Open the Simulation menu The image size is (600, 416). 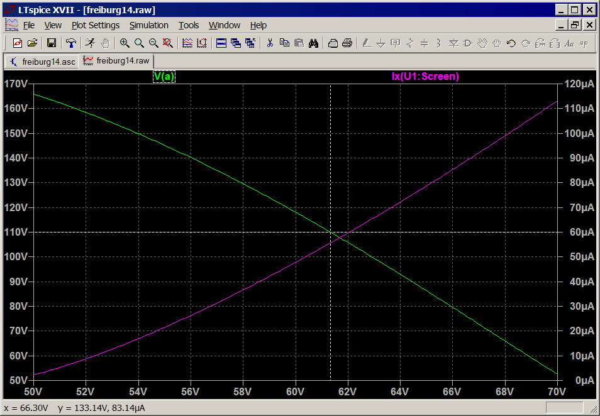[149, 25]
